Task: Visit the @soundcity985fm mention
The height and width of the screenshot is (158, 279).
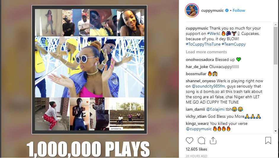Action: (208, 86)
